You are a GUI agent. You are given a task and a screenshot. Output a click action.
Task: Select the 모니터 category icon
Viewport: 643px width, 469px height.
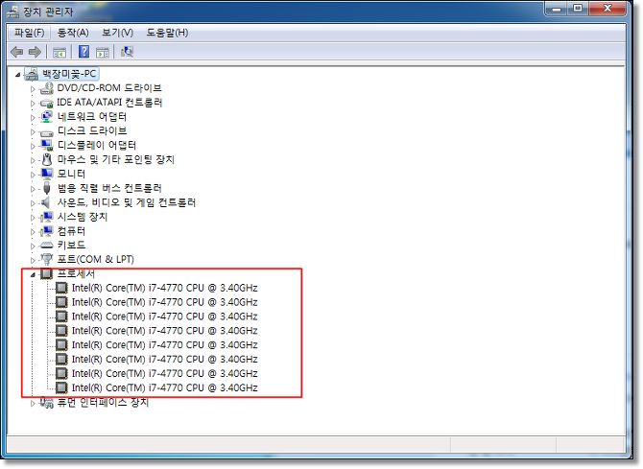coord(47,174)
